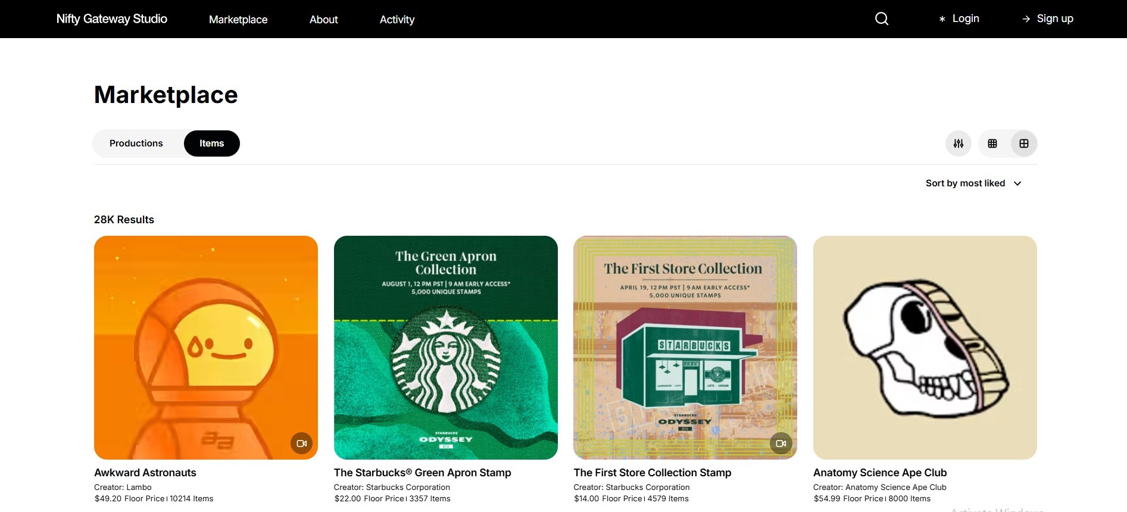Open the search magnifier icon

pos(882,19)
